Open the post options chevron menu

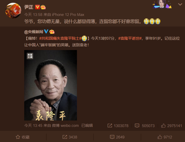pos(180,5)
